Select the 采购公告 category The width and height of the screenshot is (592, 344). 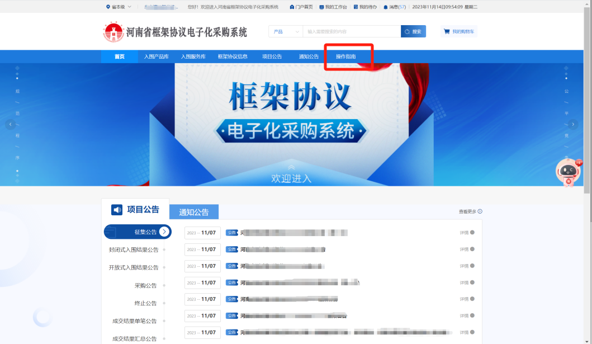145,285
